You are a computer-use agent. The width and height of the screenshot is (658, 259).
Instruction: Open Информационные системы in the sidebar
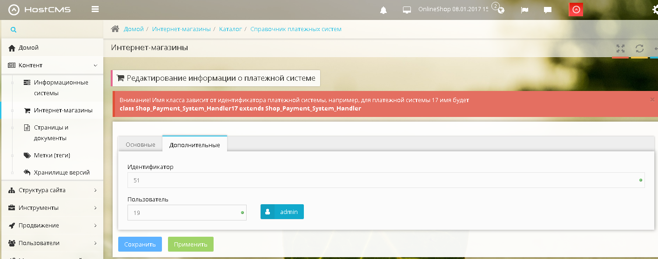pyautogui.click(x=61, y=88)
